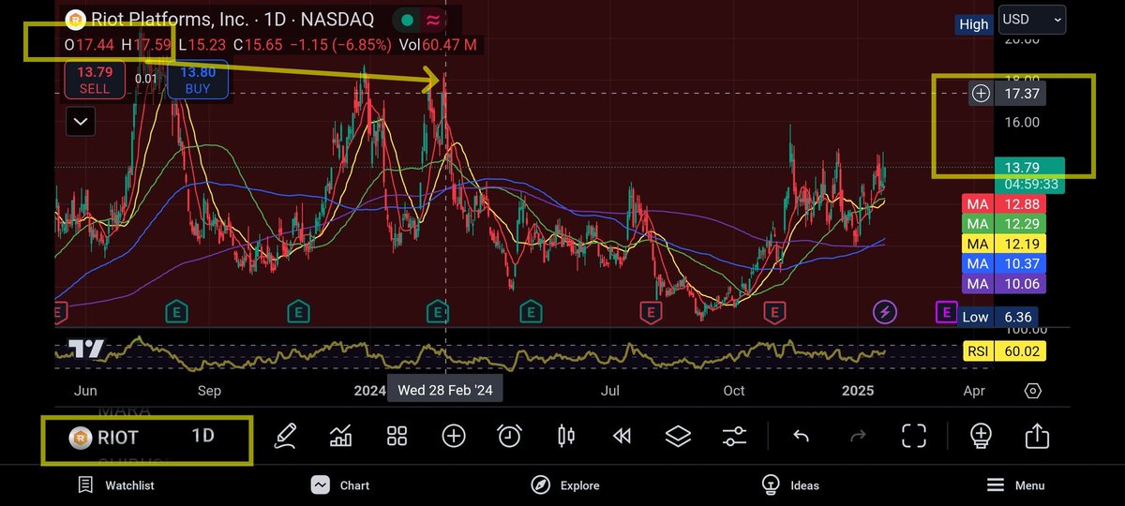Image resolution: width=1125 pixels, height=506 pixels.
Task: Open the object tree layers icon
Action: click(678, 436)
